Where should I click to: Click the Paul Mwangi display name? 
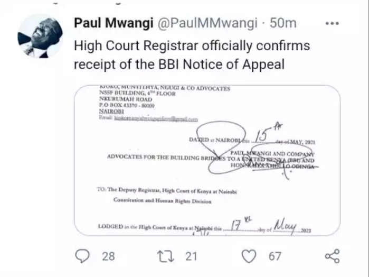(113, 23)
